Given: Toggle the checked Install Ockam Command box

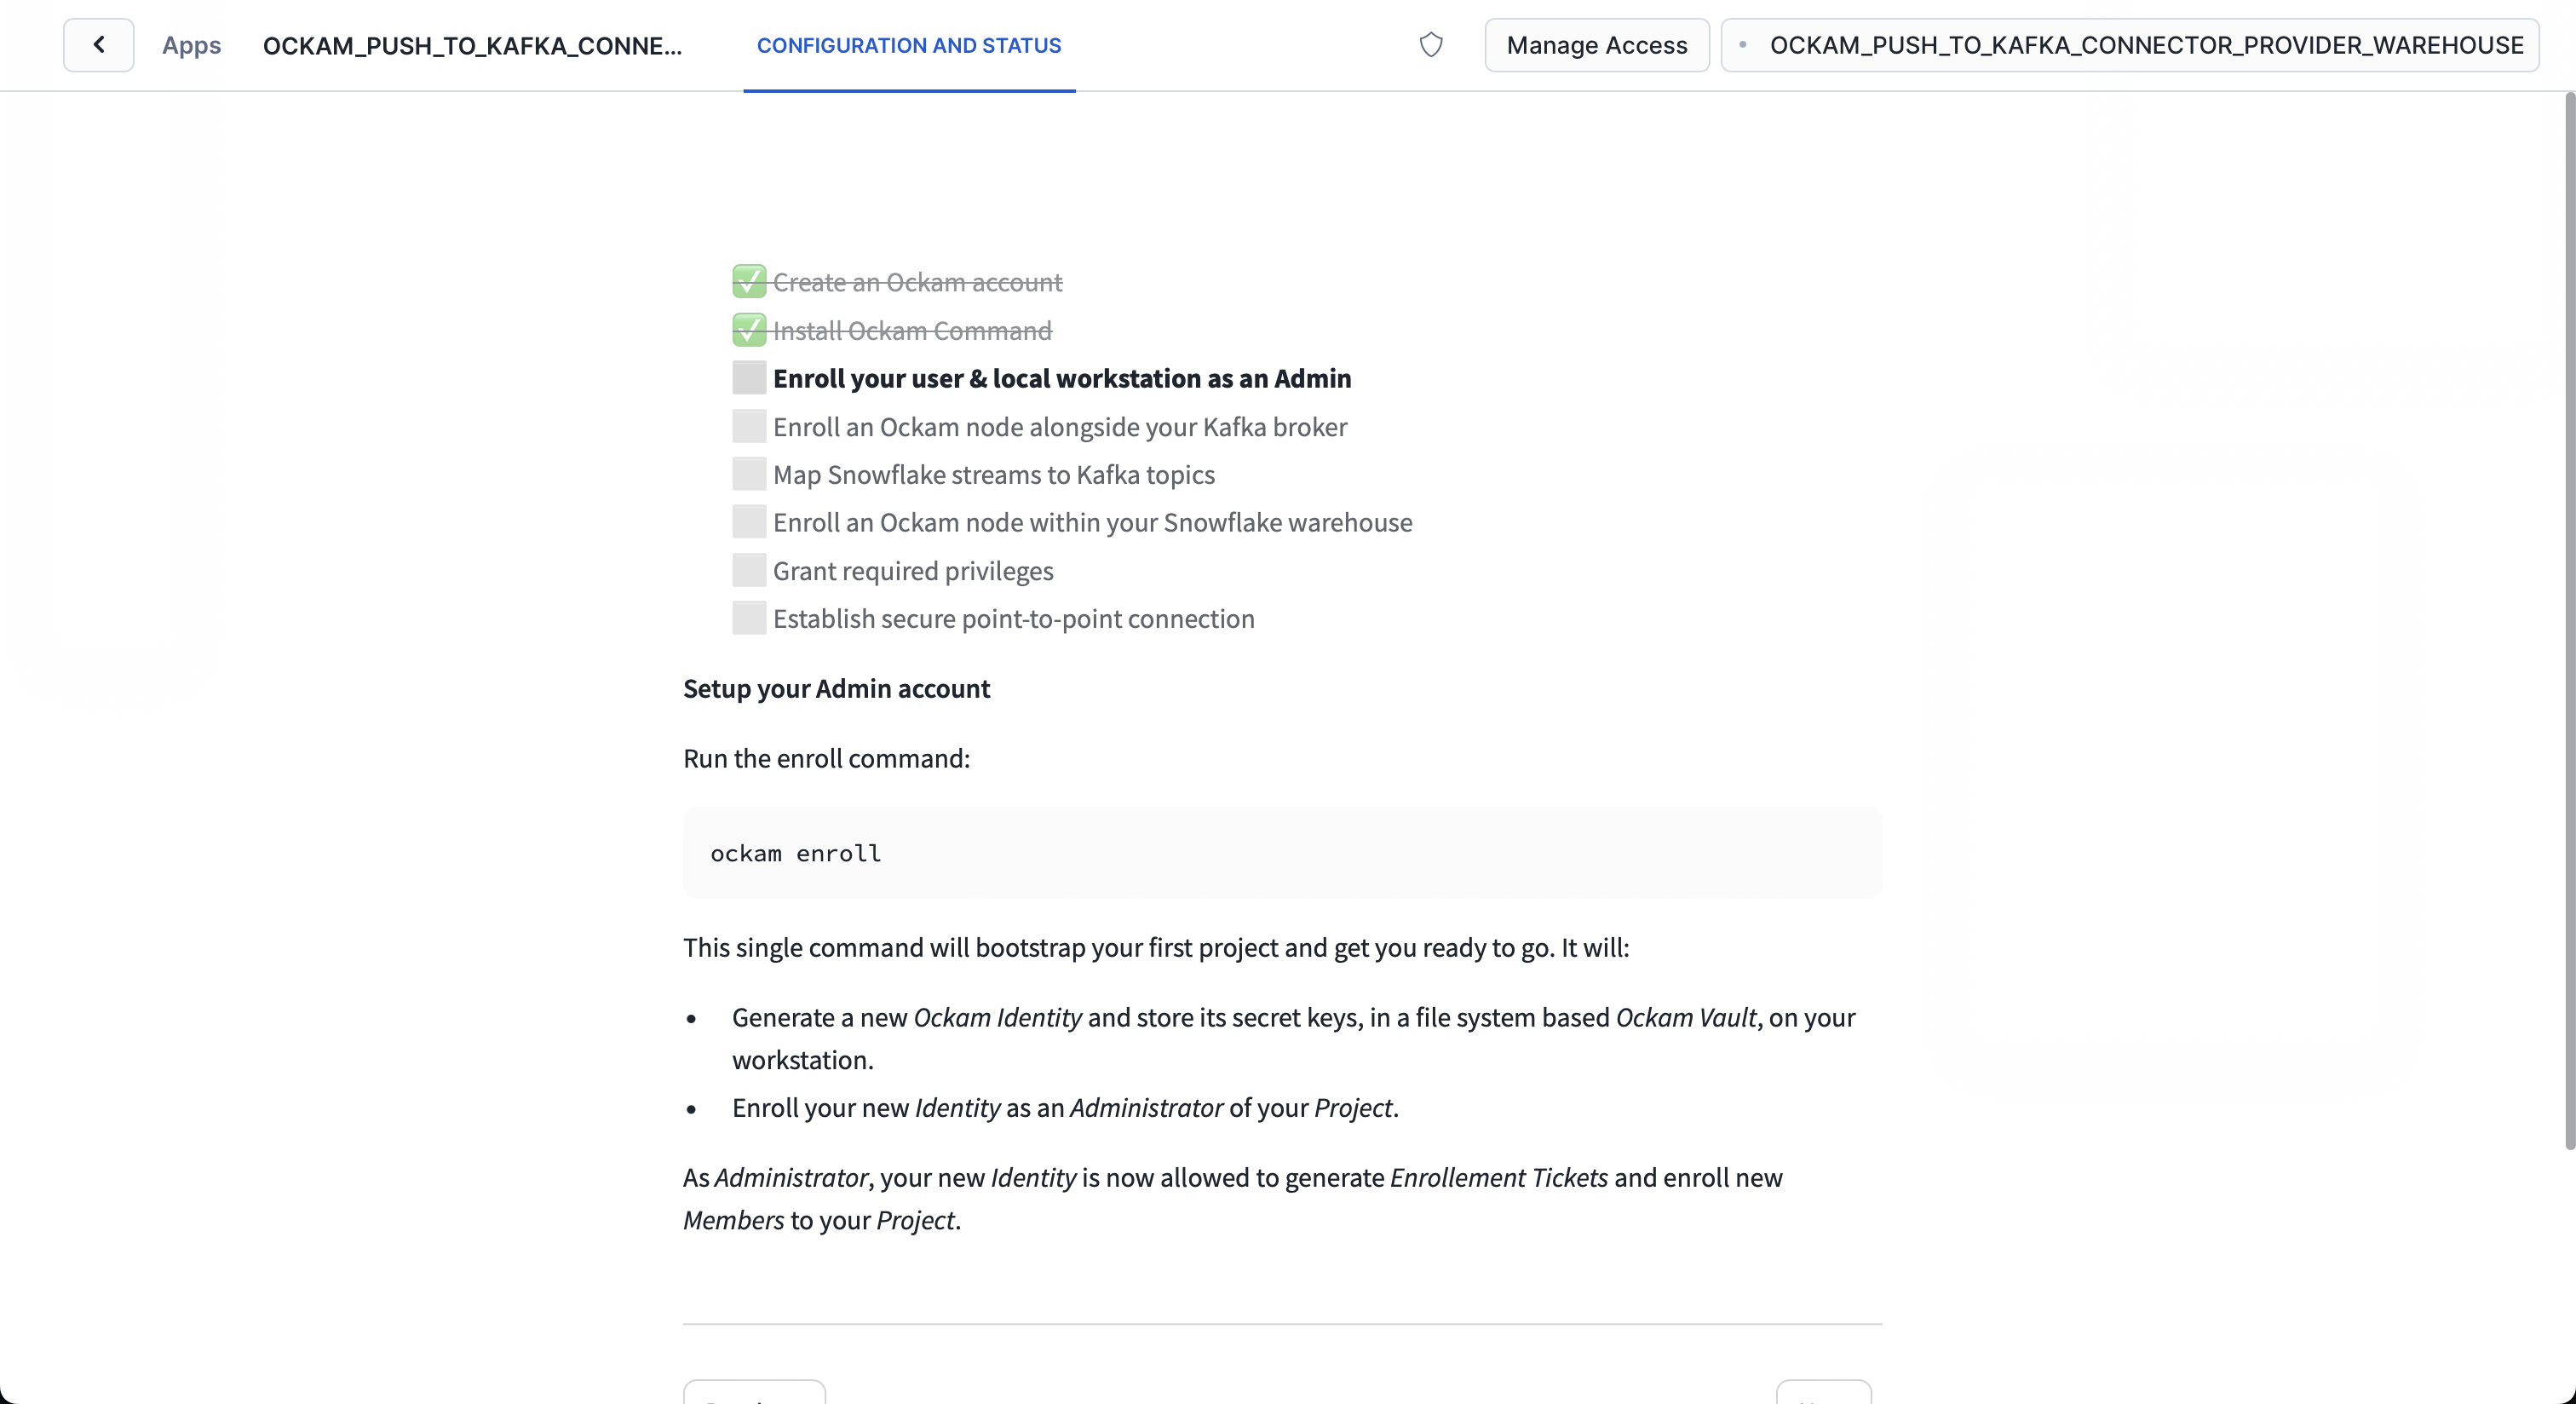Looking at the screenshot, I should coord(749,330).
